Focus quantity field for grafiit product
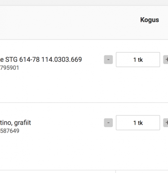The image size is (168, 173). click(x=138, y=123)
